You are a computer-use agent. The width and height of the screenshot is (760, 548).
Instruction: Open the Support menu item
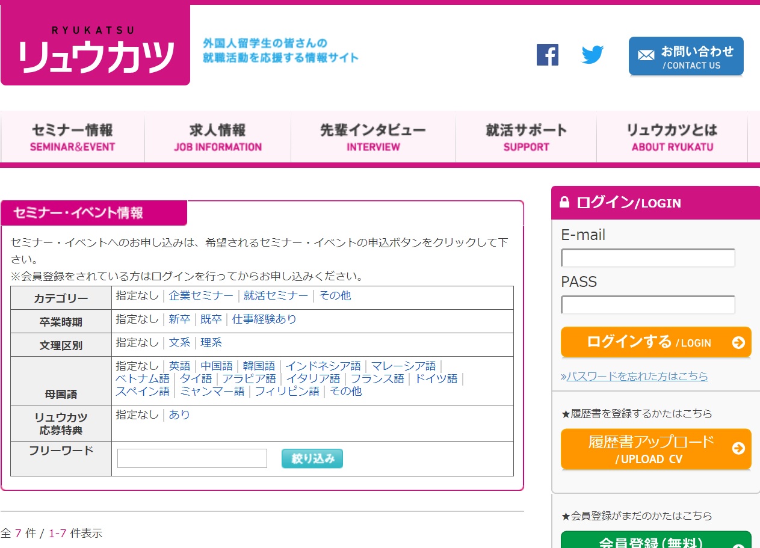tap(526, 137)
